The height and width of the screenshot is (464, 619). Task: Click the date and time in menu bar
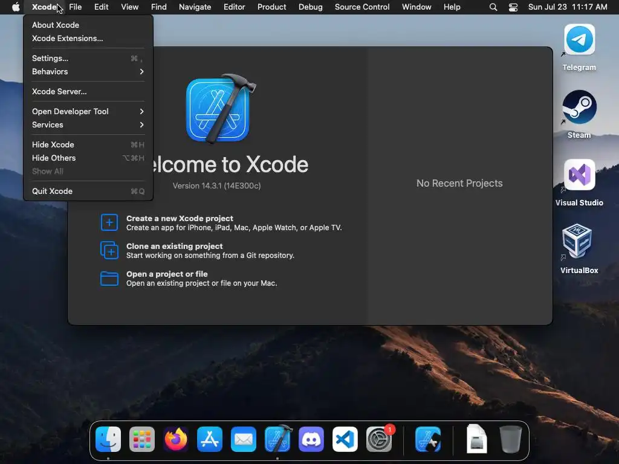click(567, 7)
